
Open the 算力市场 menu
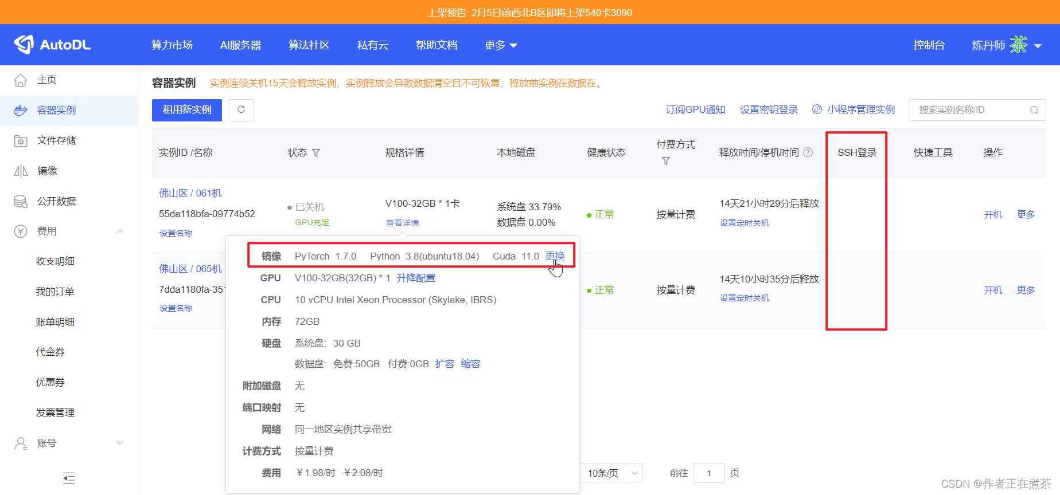coord(172,45)
